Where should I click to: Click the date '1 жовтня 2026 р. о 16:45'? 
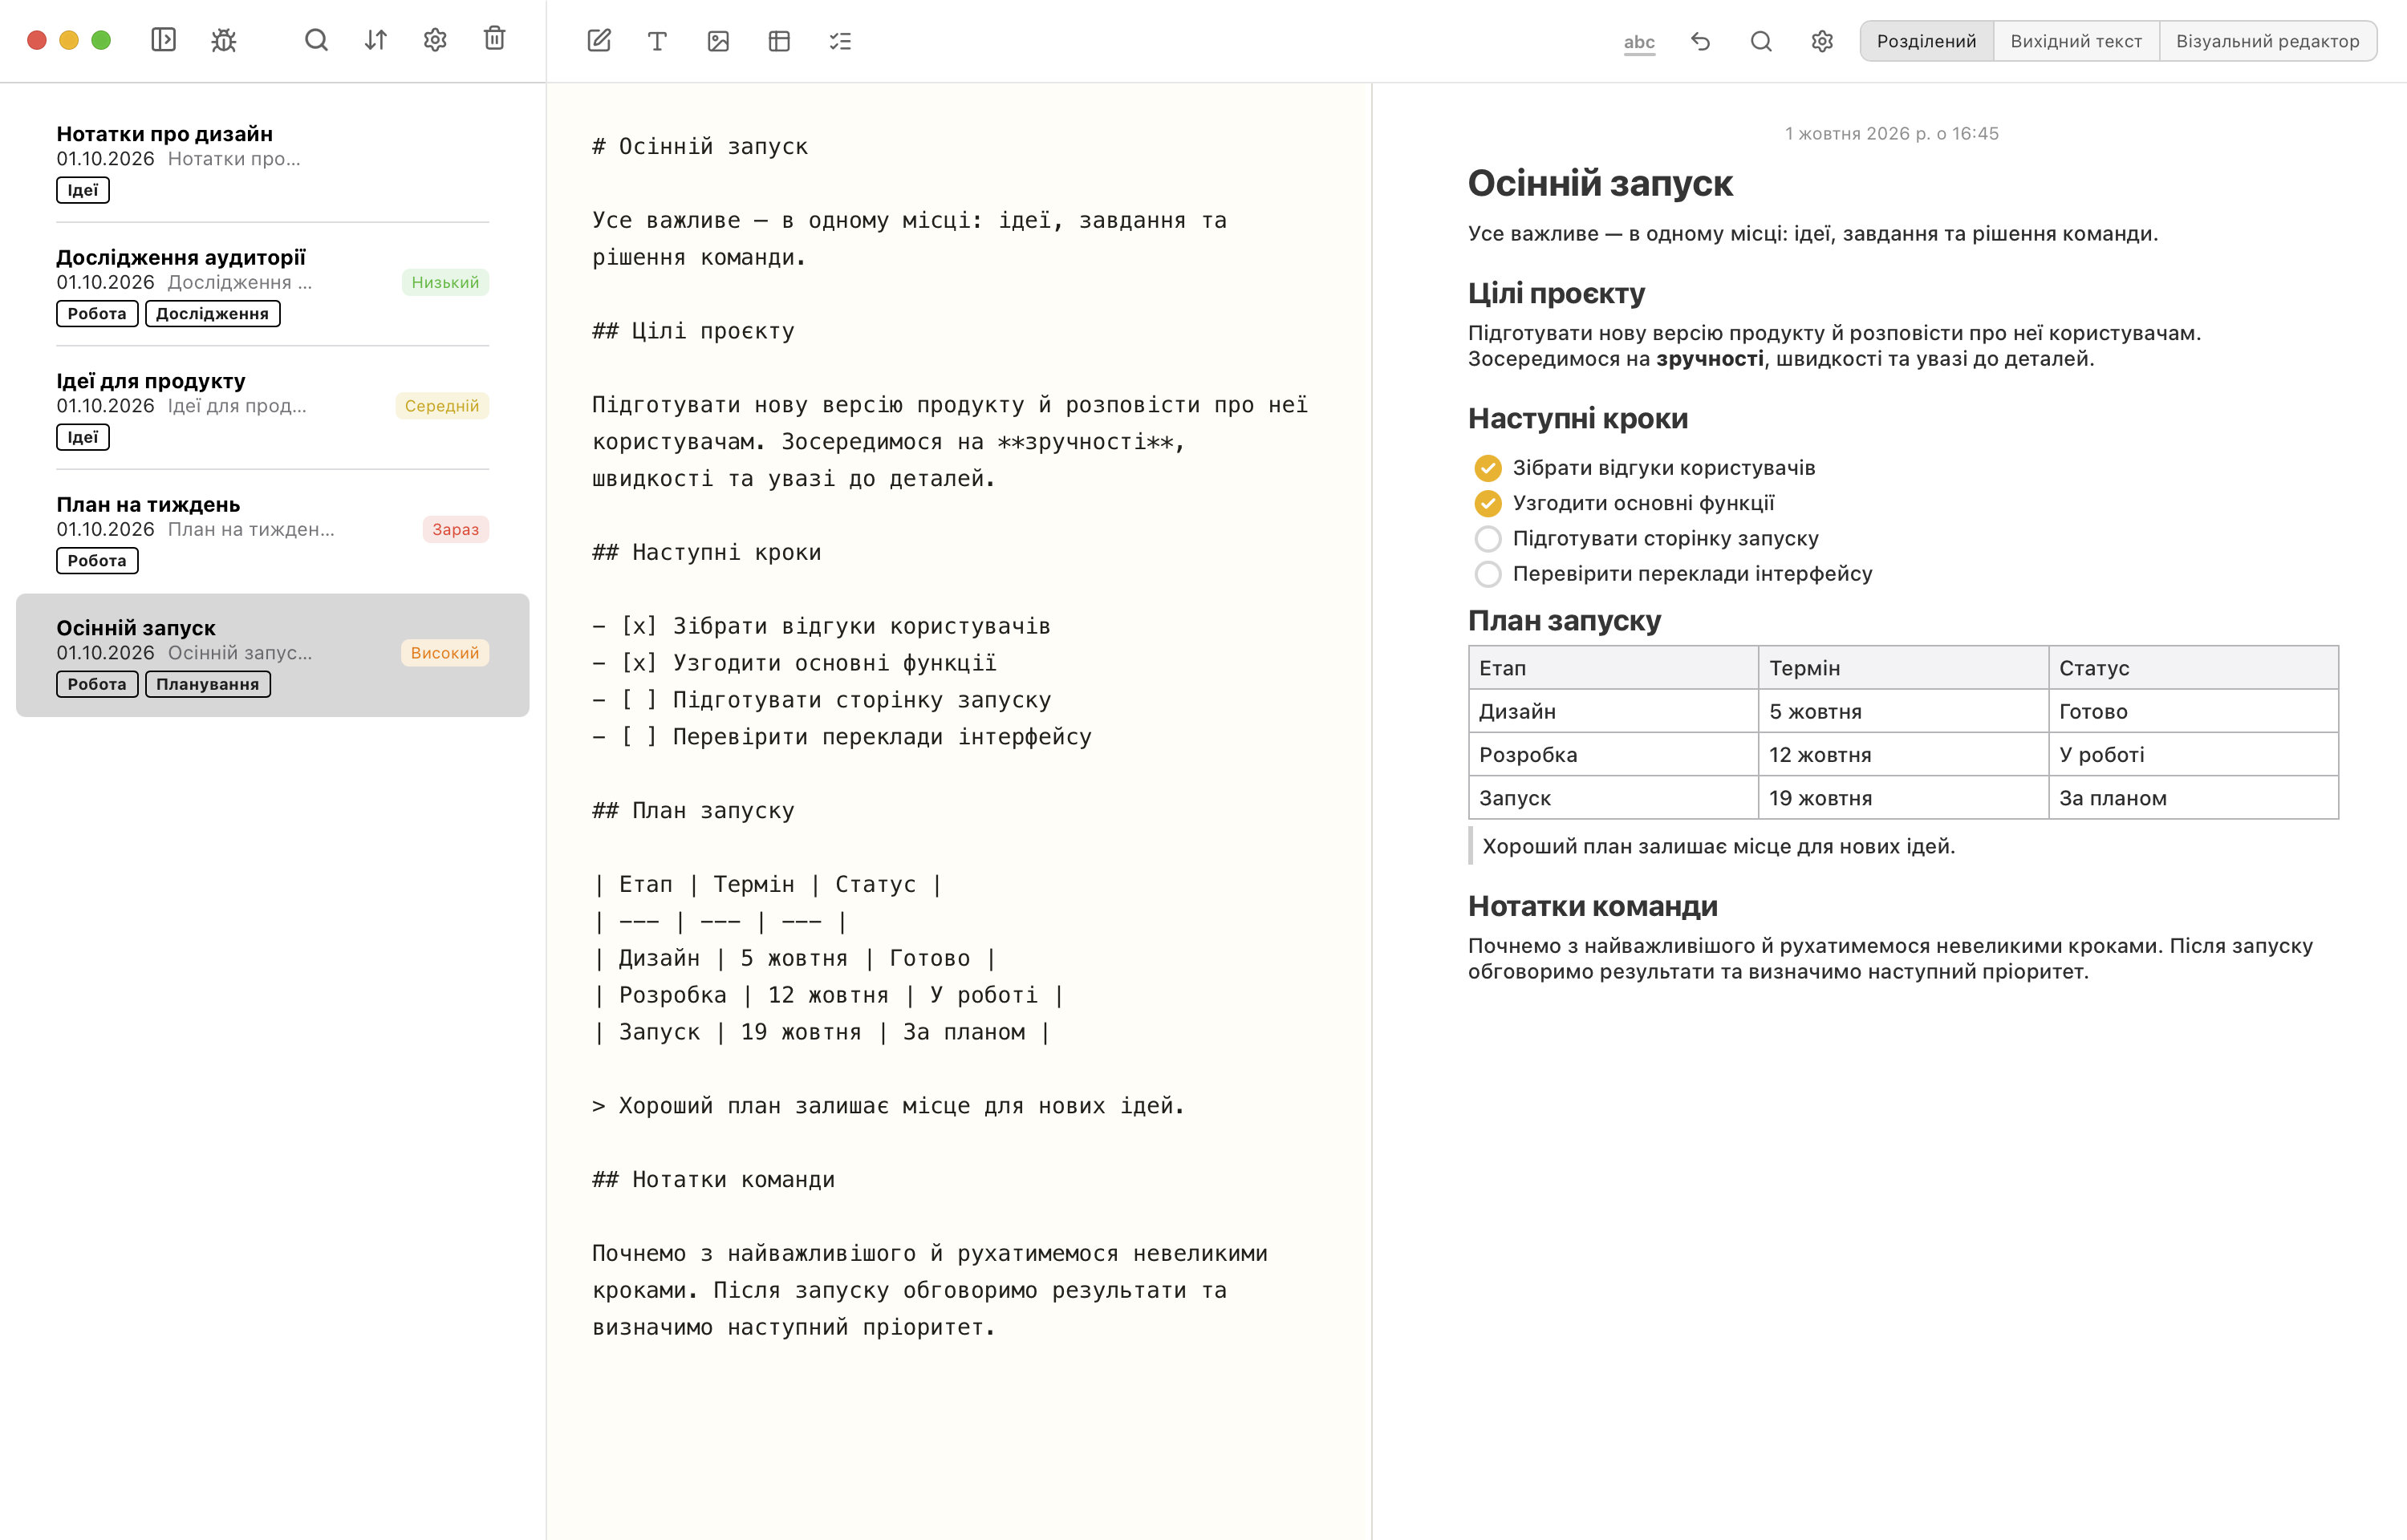(x=1891, y=133)
